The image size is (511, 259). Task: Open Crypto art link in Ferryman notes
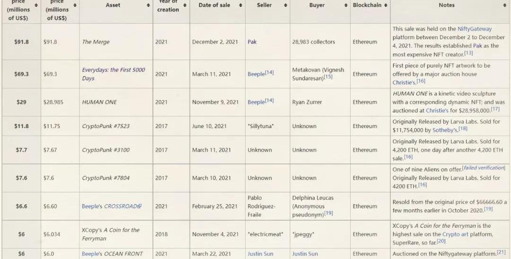pyautogui.click(x=456, y=234)
